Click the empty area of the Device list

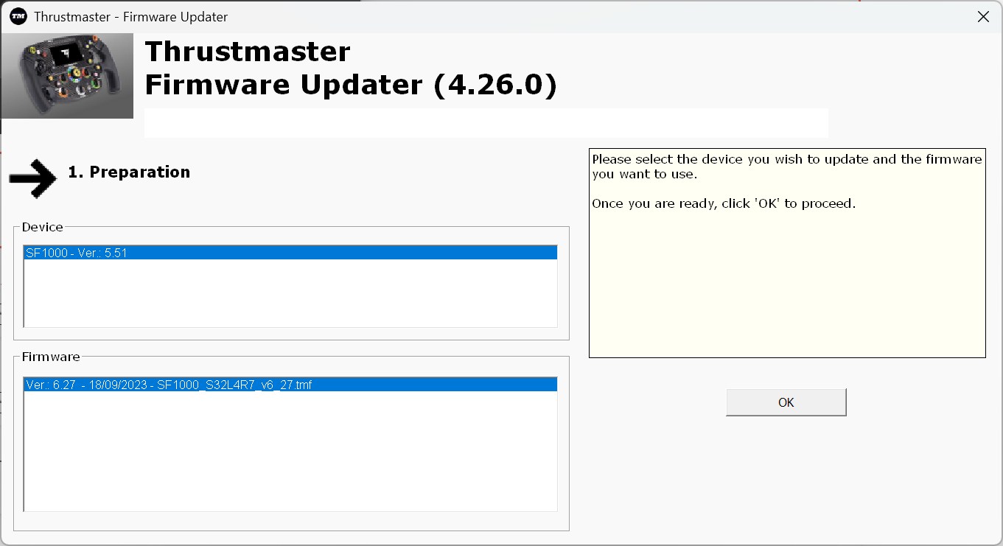(x=290, y=293)
